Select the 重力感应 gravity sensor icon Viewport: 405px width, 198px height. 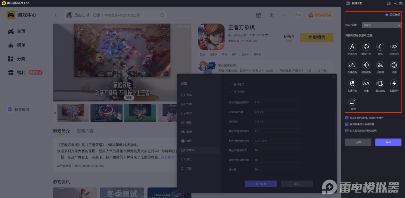point(380,83)
